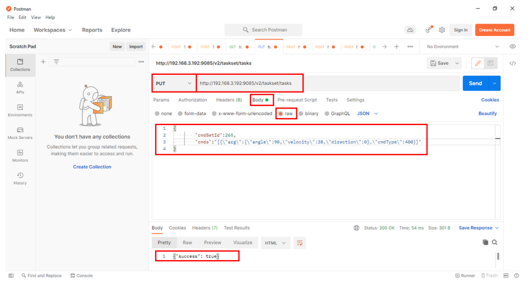
Task: Open the APIs sidebar section
Action: (x=20, y=87)
